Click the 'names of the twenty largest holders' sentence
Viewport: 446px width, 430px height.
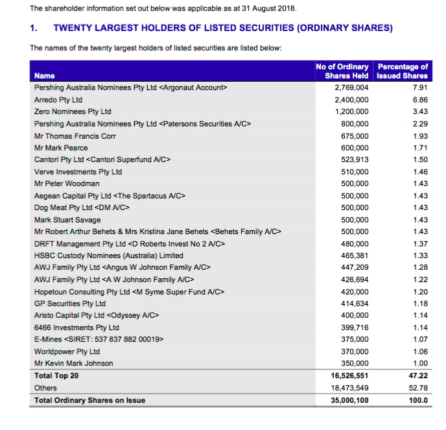pos(156,48)
